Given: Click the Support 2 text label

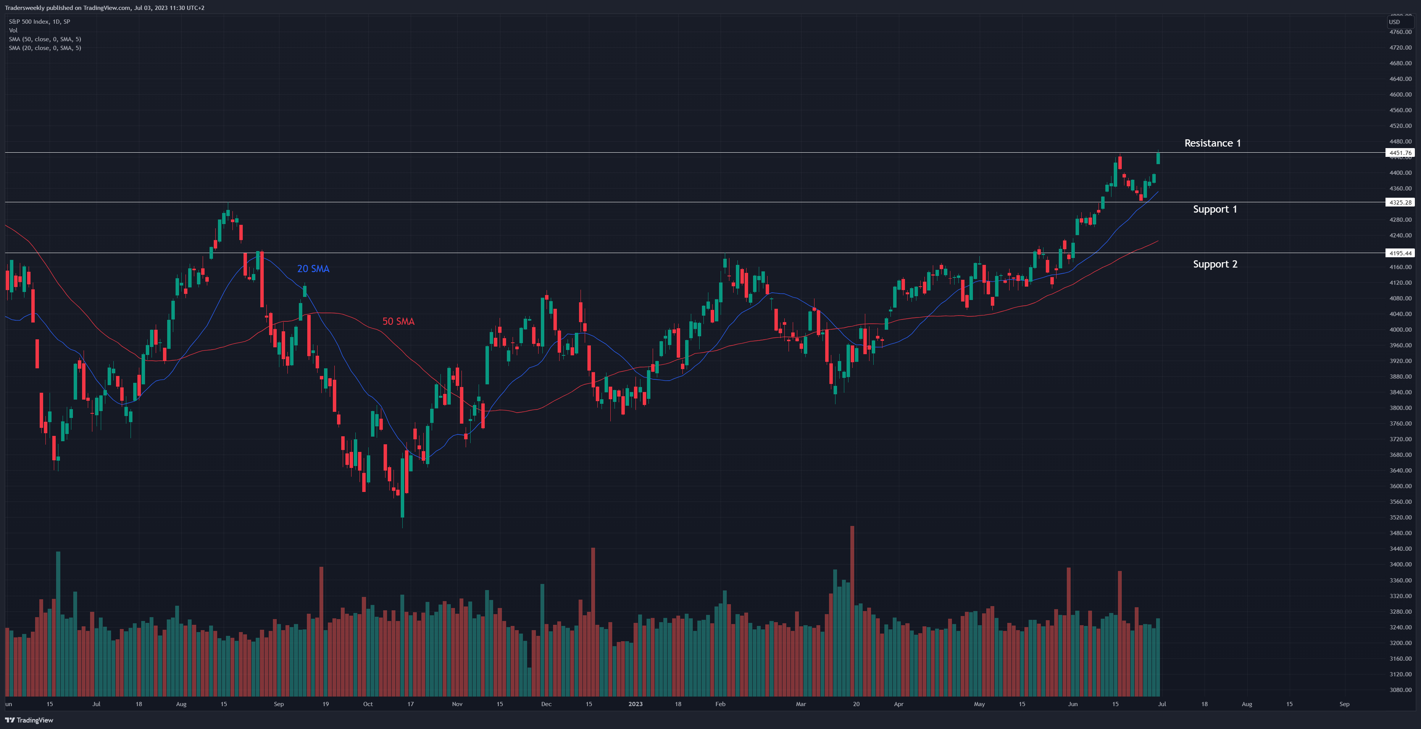Looking at the screenshot, I should 1215,264.
